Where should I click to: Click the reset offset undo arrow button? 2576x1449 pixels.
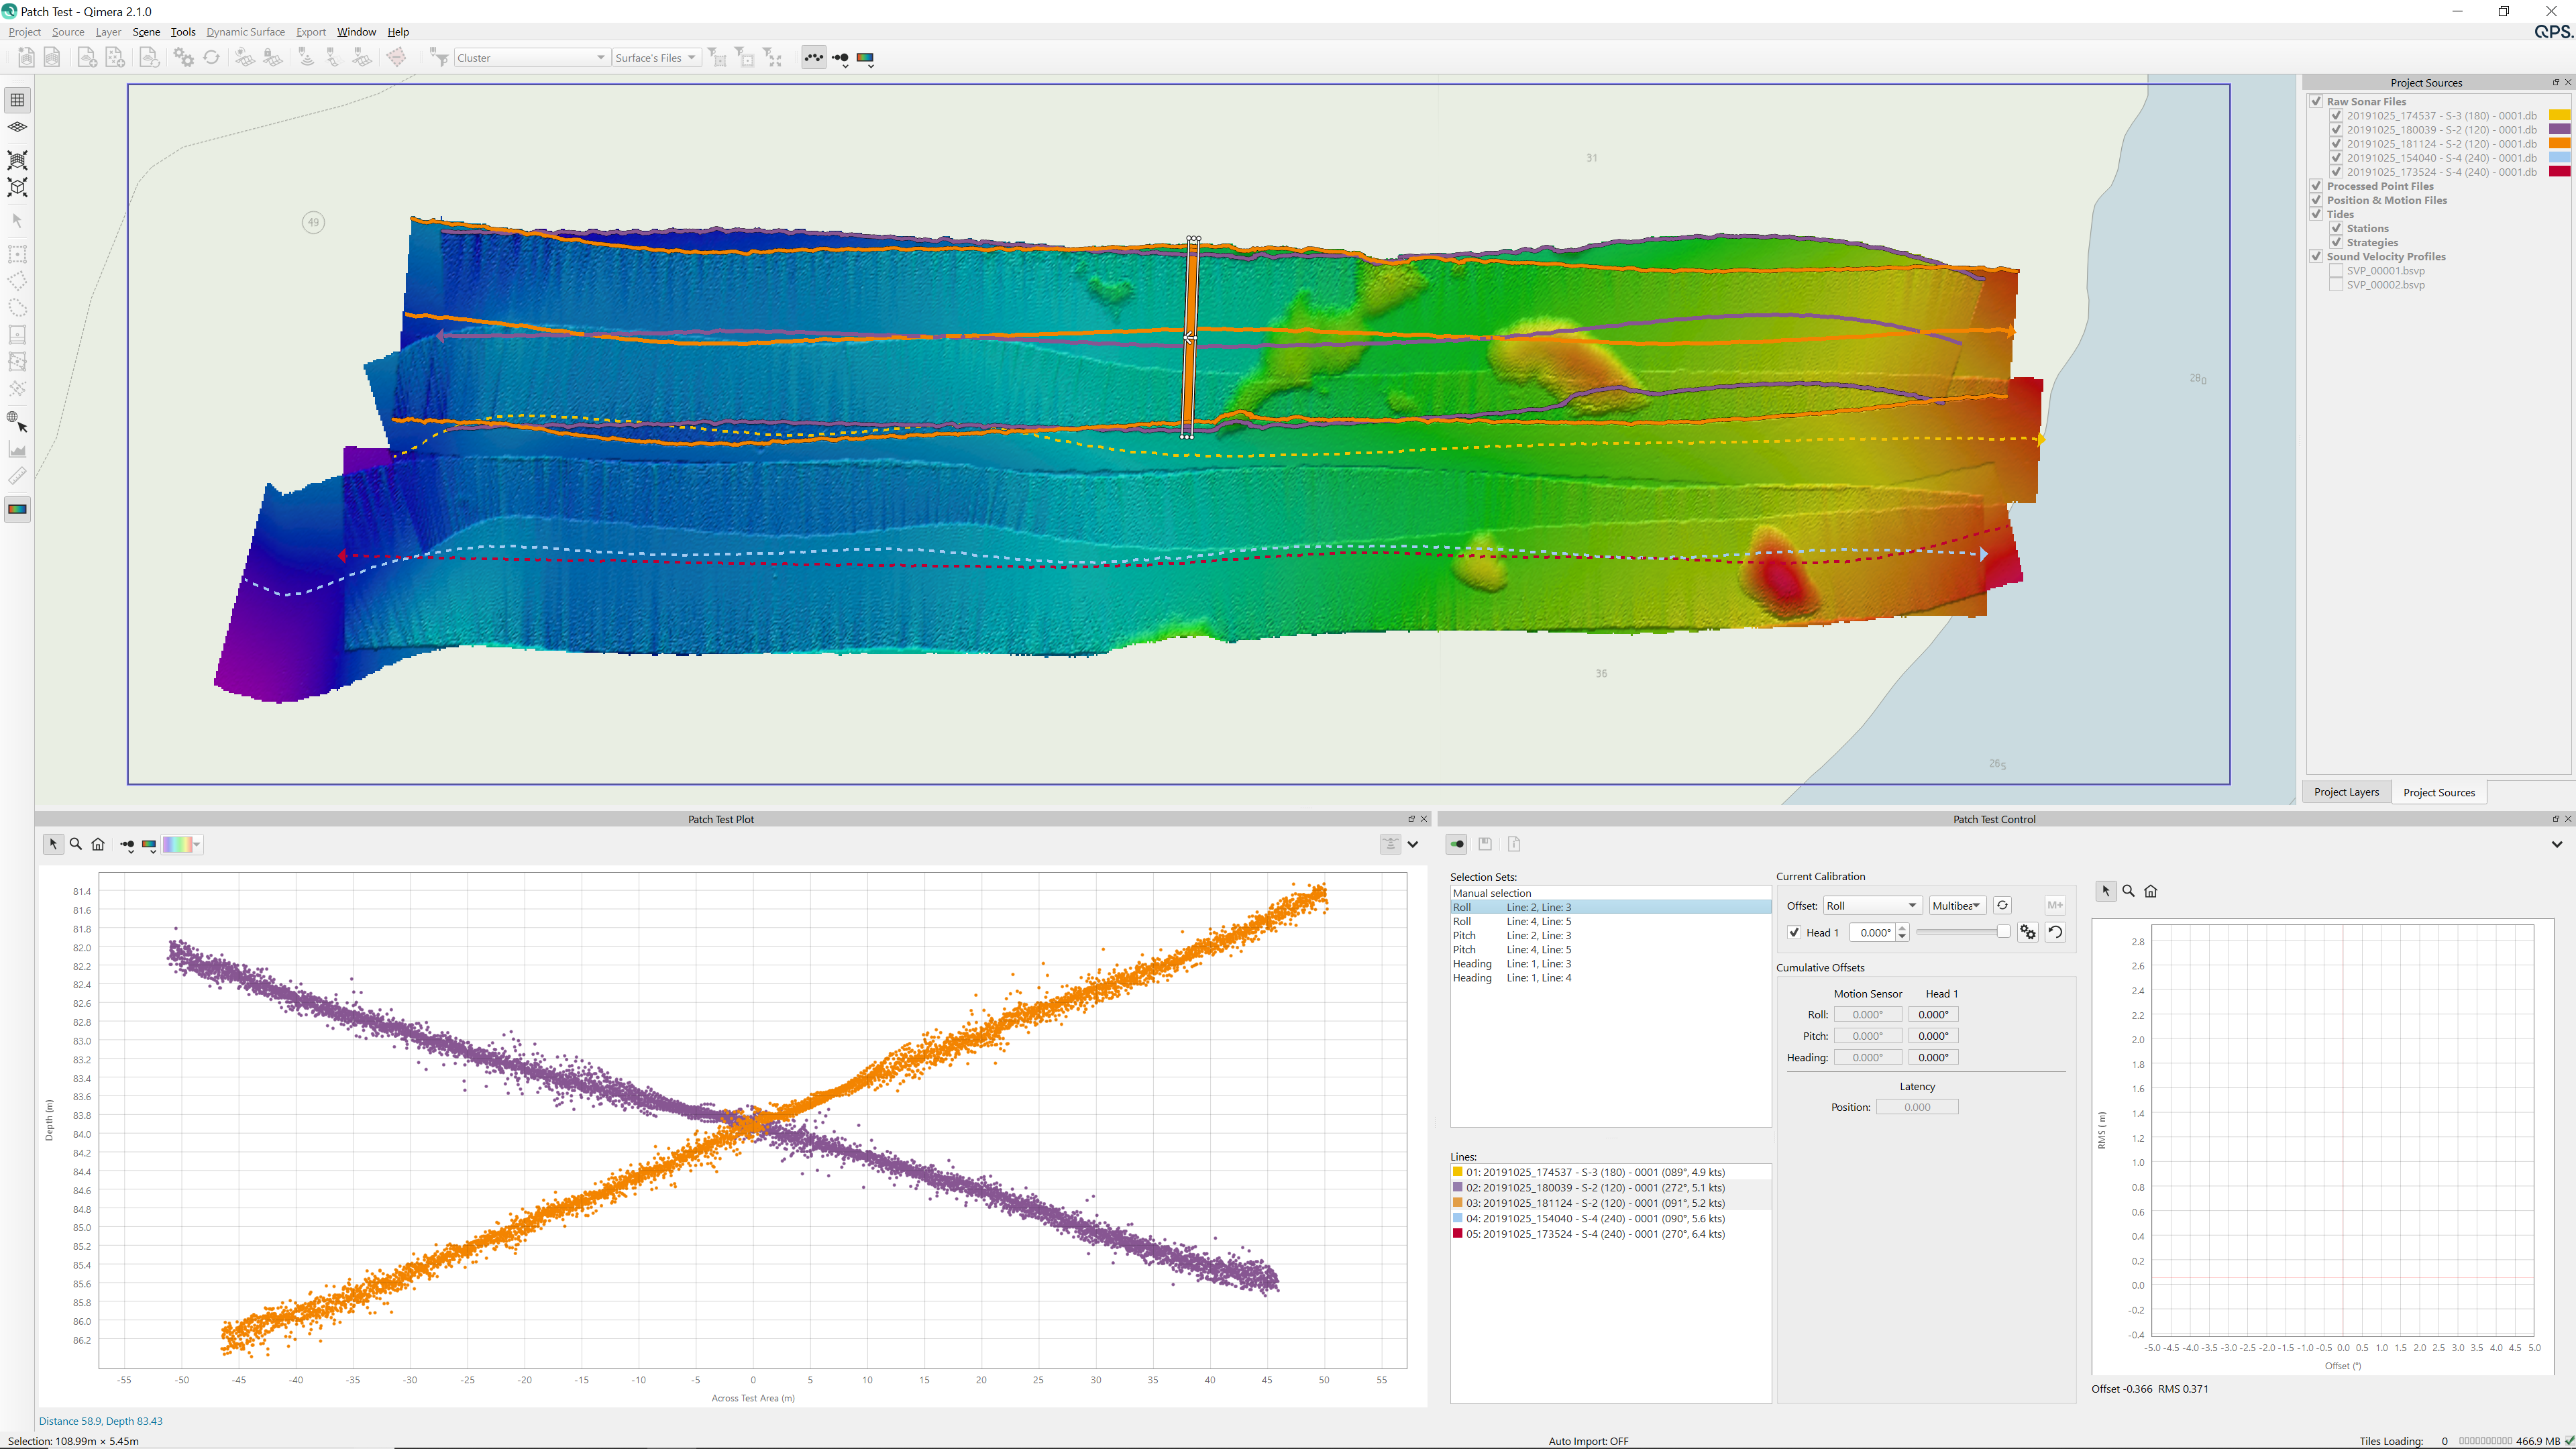[x=2055, y=932]
